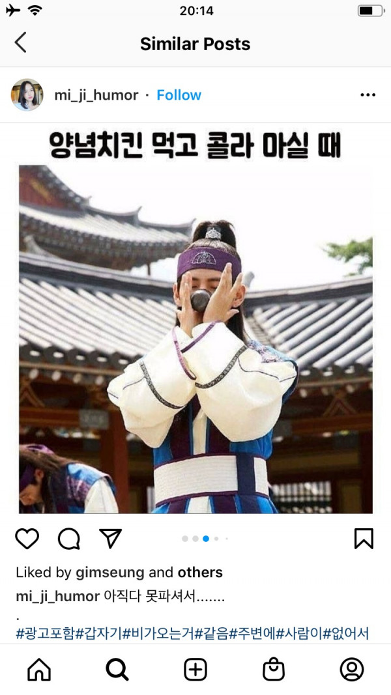Share the post via paper plane icon
The height and width of the screenshot is (695, 391).
click(110, 539)
